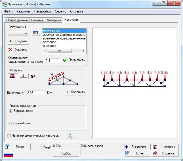This screenshot has height=161, width=183.
Task: Switch to the Общие данные tab
Action: (17, 20)
